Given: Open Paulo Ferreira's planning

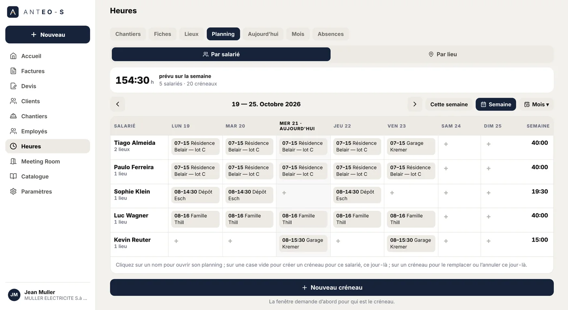Looking at the screenshot, I should pos(134,167).
